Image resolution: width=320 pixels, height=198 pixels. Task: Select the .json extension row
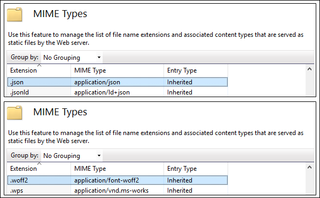point(118,82)
